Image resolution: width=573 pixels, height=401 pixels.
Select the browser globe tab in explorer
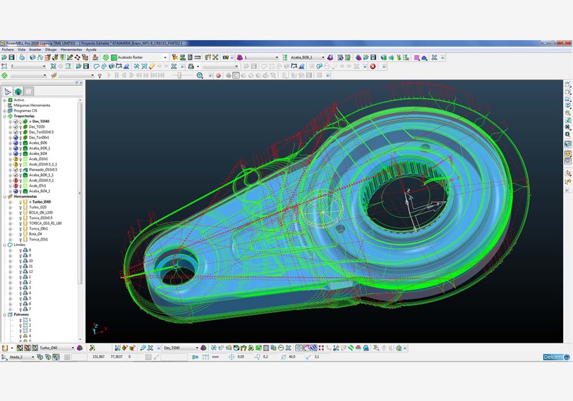(x=18, y=91)
